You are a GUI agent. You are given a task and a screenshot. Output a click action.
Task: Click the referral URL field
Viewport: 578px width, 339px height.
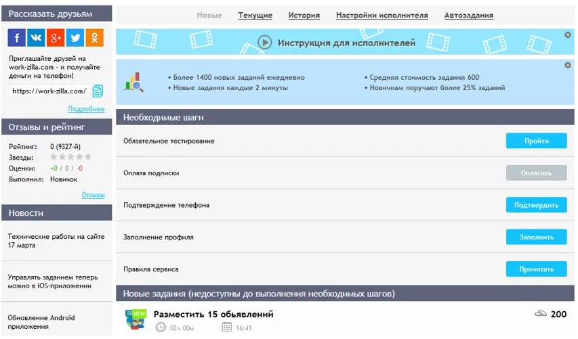coord(49,91)
